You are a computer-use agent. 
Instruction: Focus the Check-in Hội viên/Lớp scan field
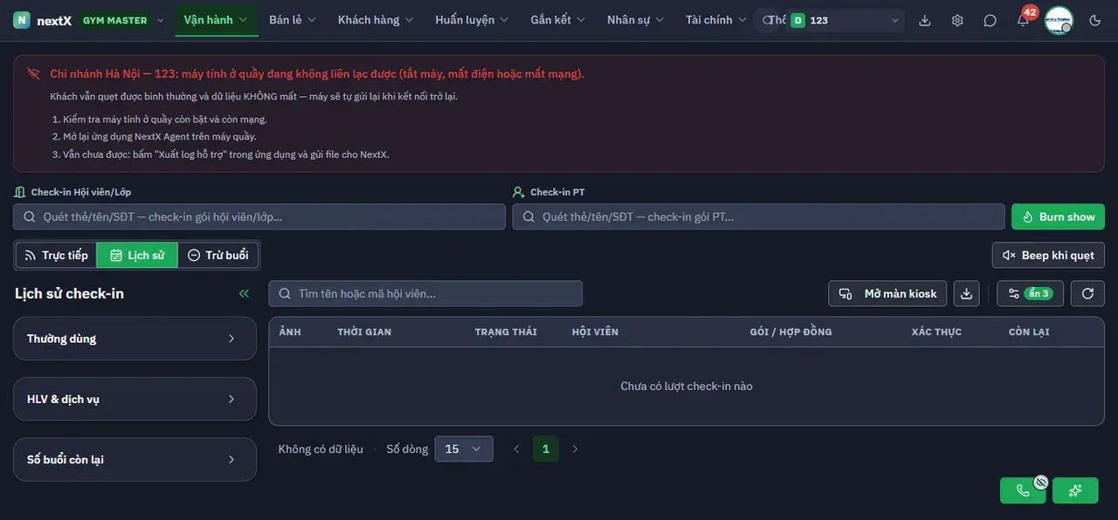click(259, 217)
